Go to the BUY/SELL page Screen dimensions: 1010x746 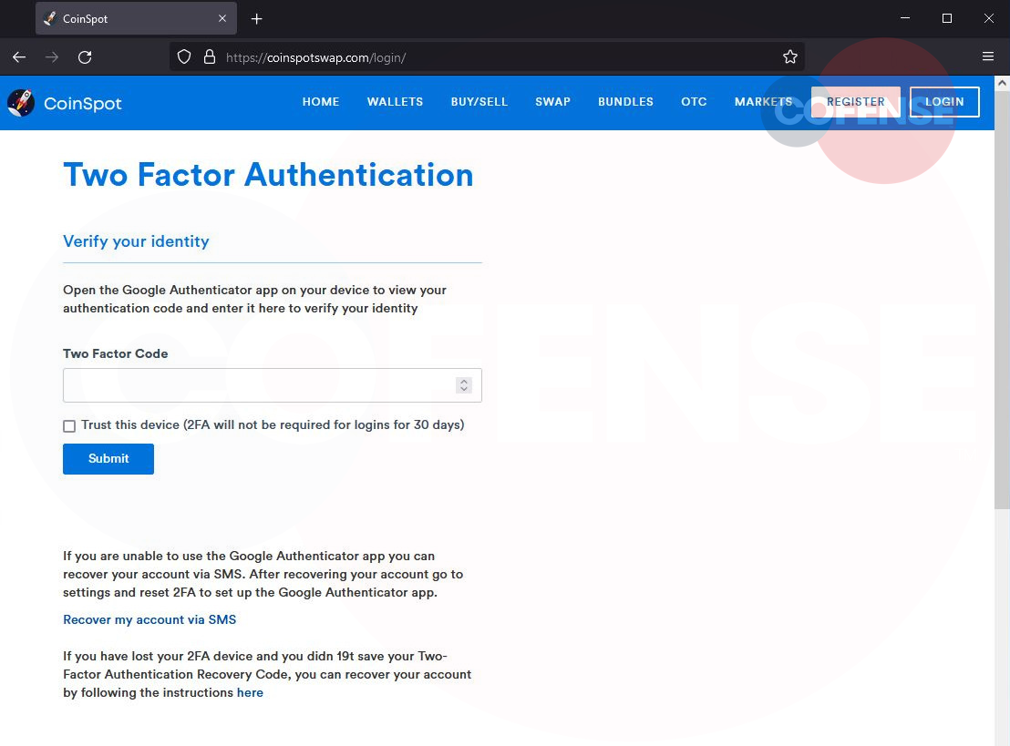click(x=479, y=102)
